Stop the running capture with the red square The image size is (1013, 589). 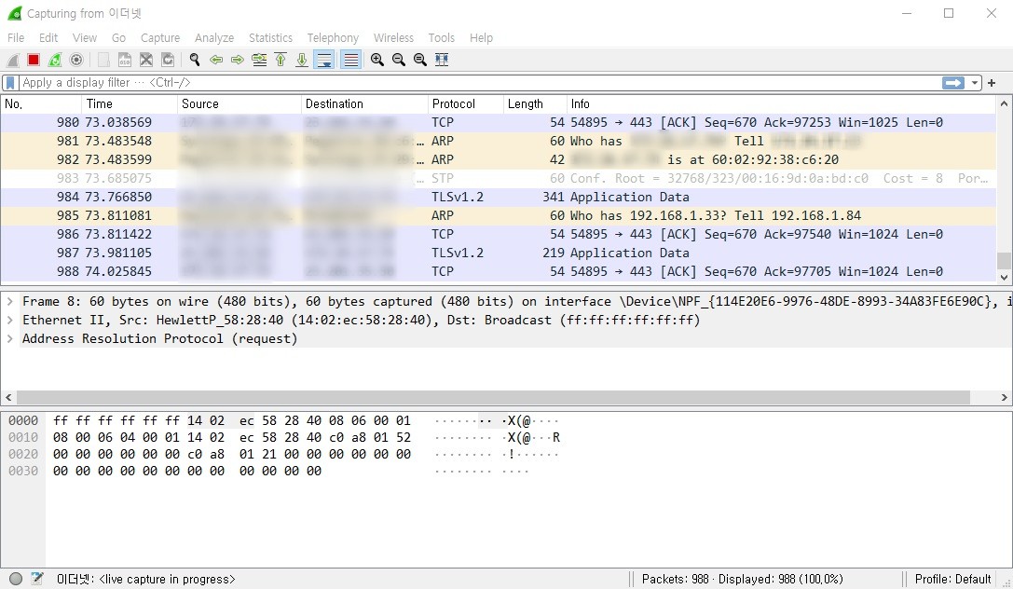click(34, 60)
